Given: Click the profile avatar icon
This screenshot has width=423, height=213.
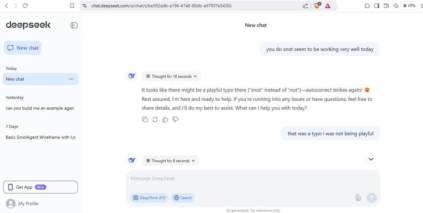Looking at the screenshot, I should tap(11, 203).
